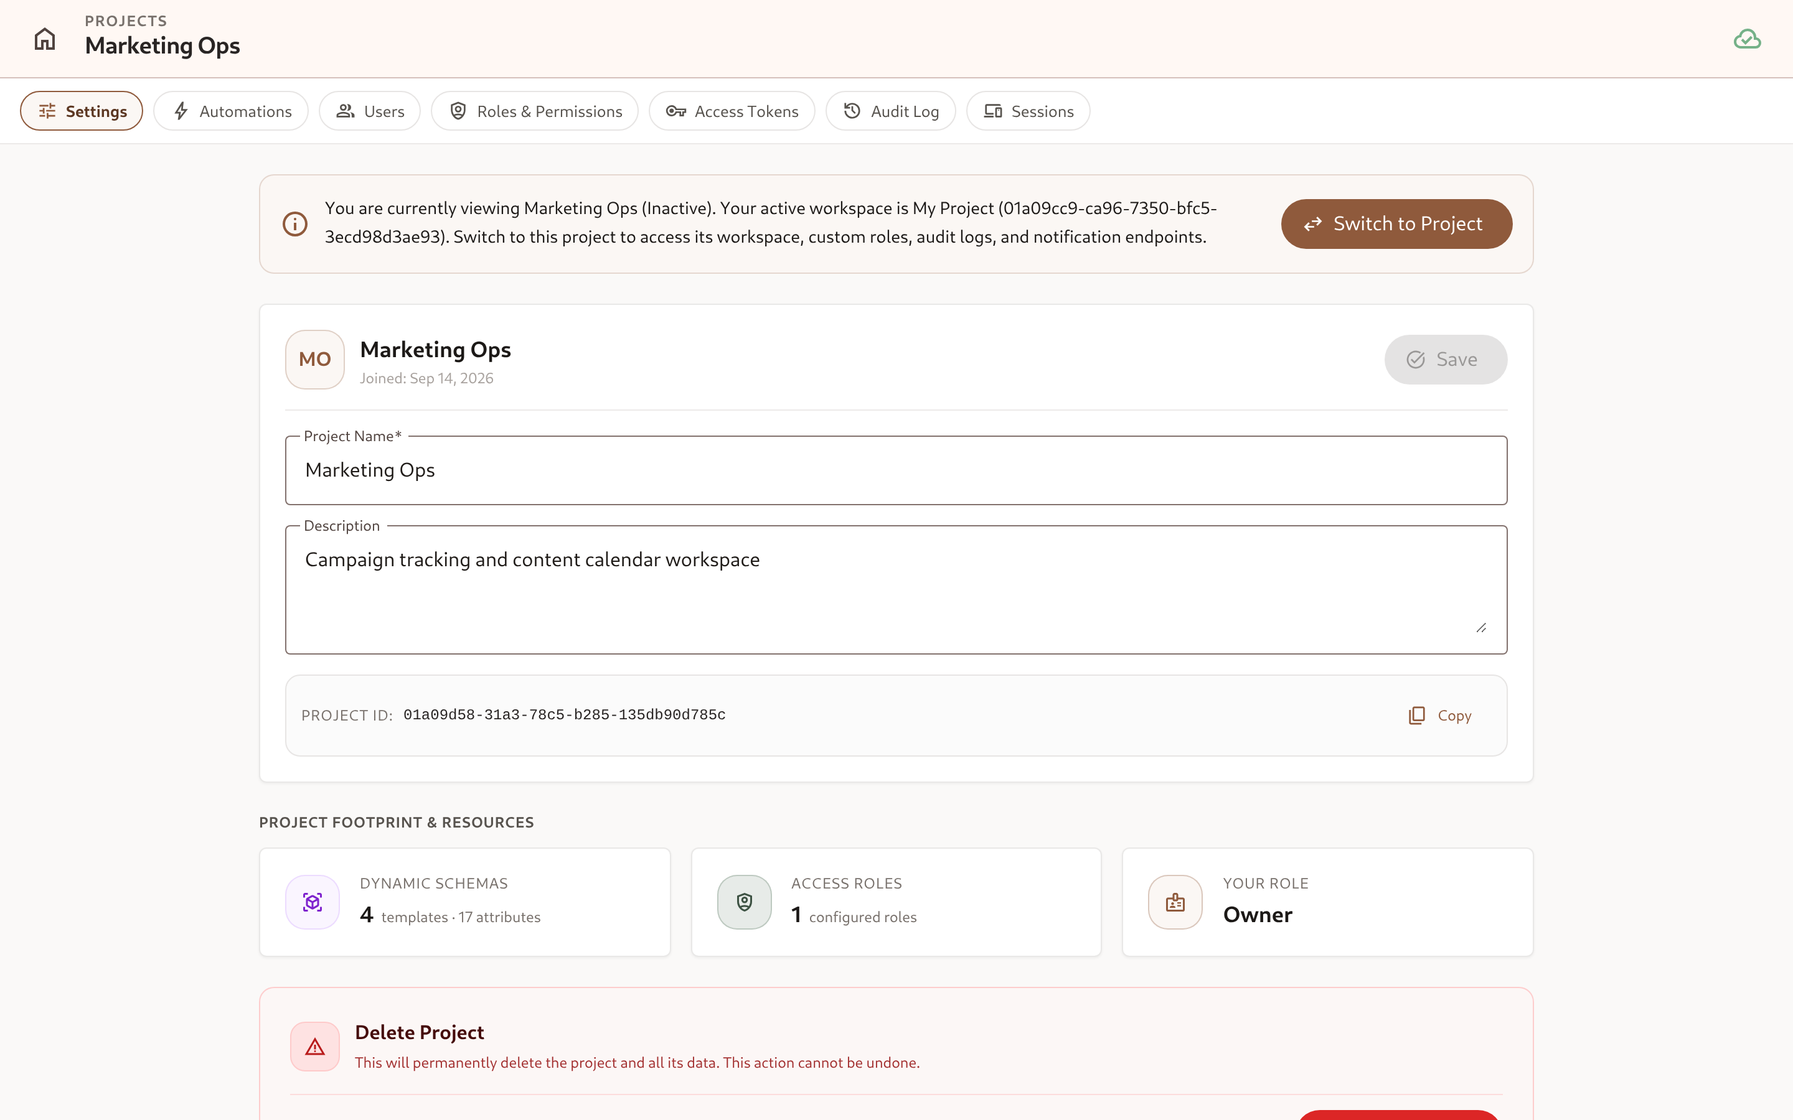Go to the home icon
This screenshot has height=1120, width=1793.
(x=44, y=39)
